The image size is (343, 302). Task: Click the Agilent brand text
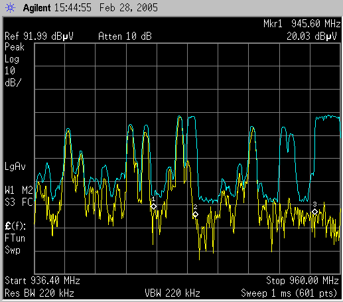click(36, 8)
